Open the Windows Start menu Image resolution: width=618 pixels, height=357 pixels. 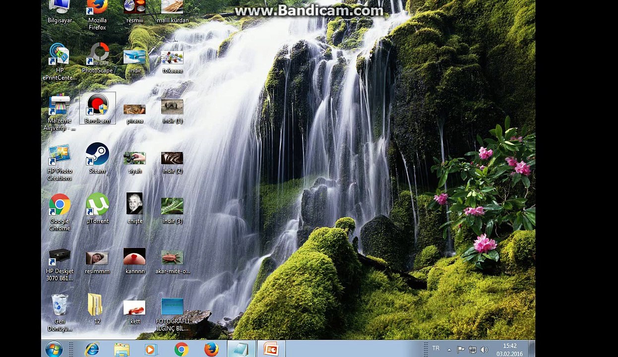click(54, 349)
